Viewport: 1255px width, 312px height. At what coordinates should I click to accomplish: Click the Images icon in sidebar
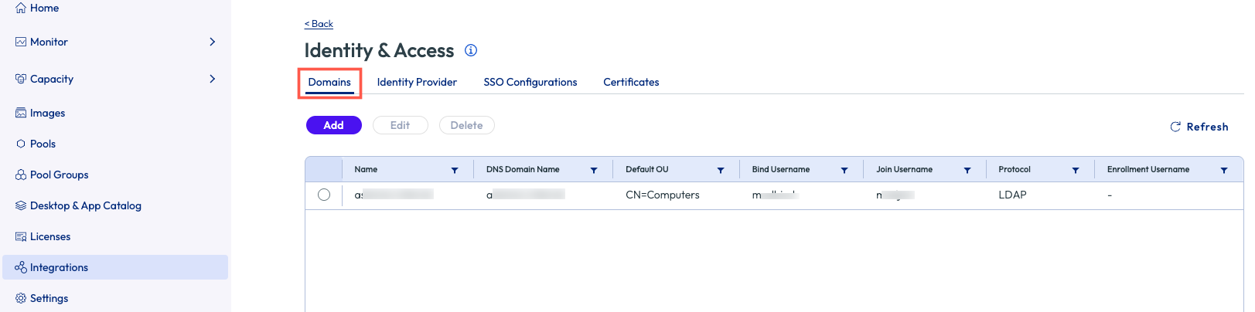21,113
